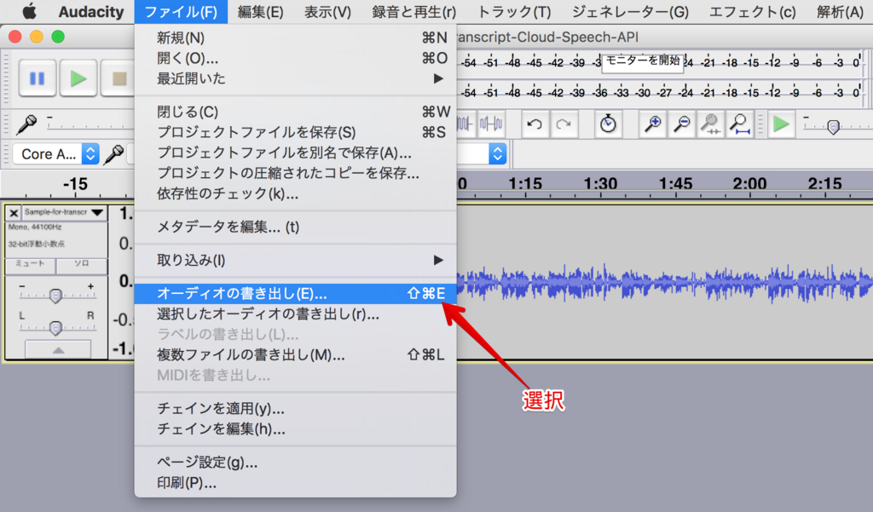
Task: Open the Core Audio host dropdown
Action: (55, 154)
